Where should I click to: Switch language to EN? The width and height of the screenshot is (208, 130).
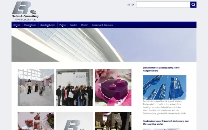click(x=133, y=5)
